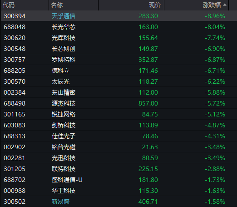
Task: Select stock code 301165
Action: pyautogui.click(x=15, y=114)
